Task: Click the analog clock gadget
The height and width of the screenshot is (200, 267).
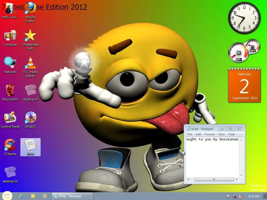Action: (x=244, y=18)
